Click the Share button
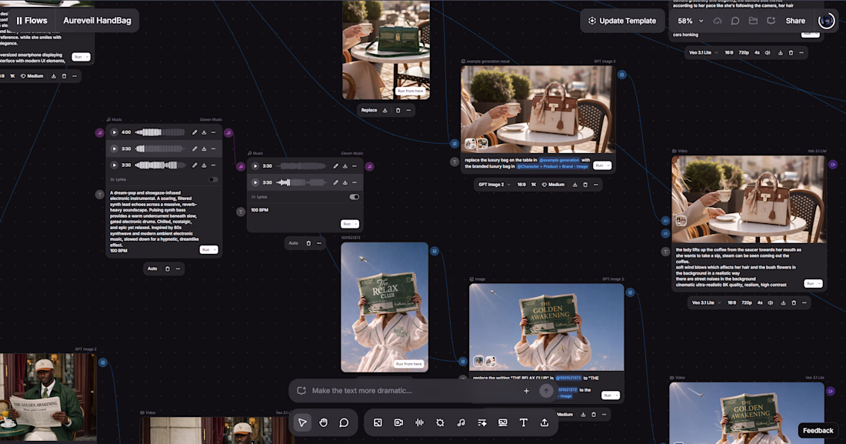 [795, 21]
